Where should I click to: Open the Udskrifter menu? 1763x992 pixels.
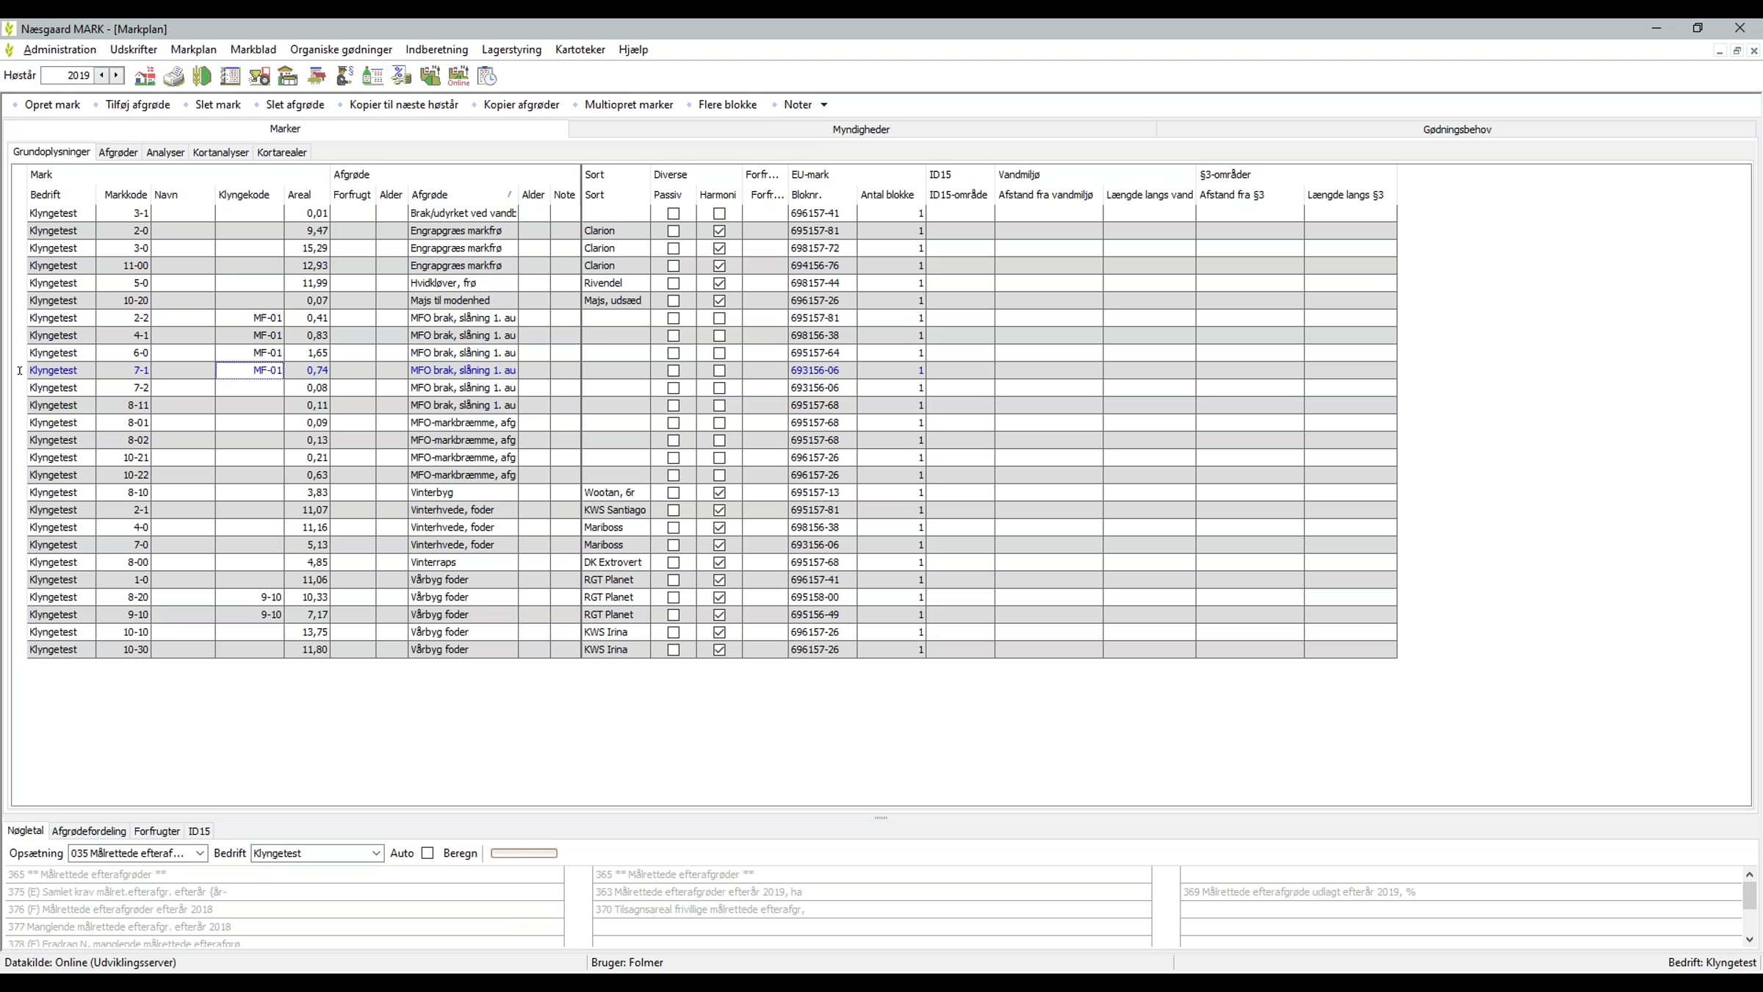pos(134,50)
